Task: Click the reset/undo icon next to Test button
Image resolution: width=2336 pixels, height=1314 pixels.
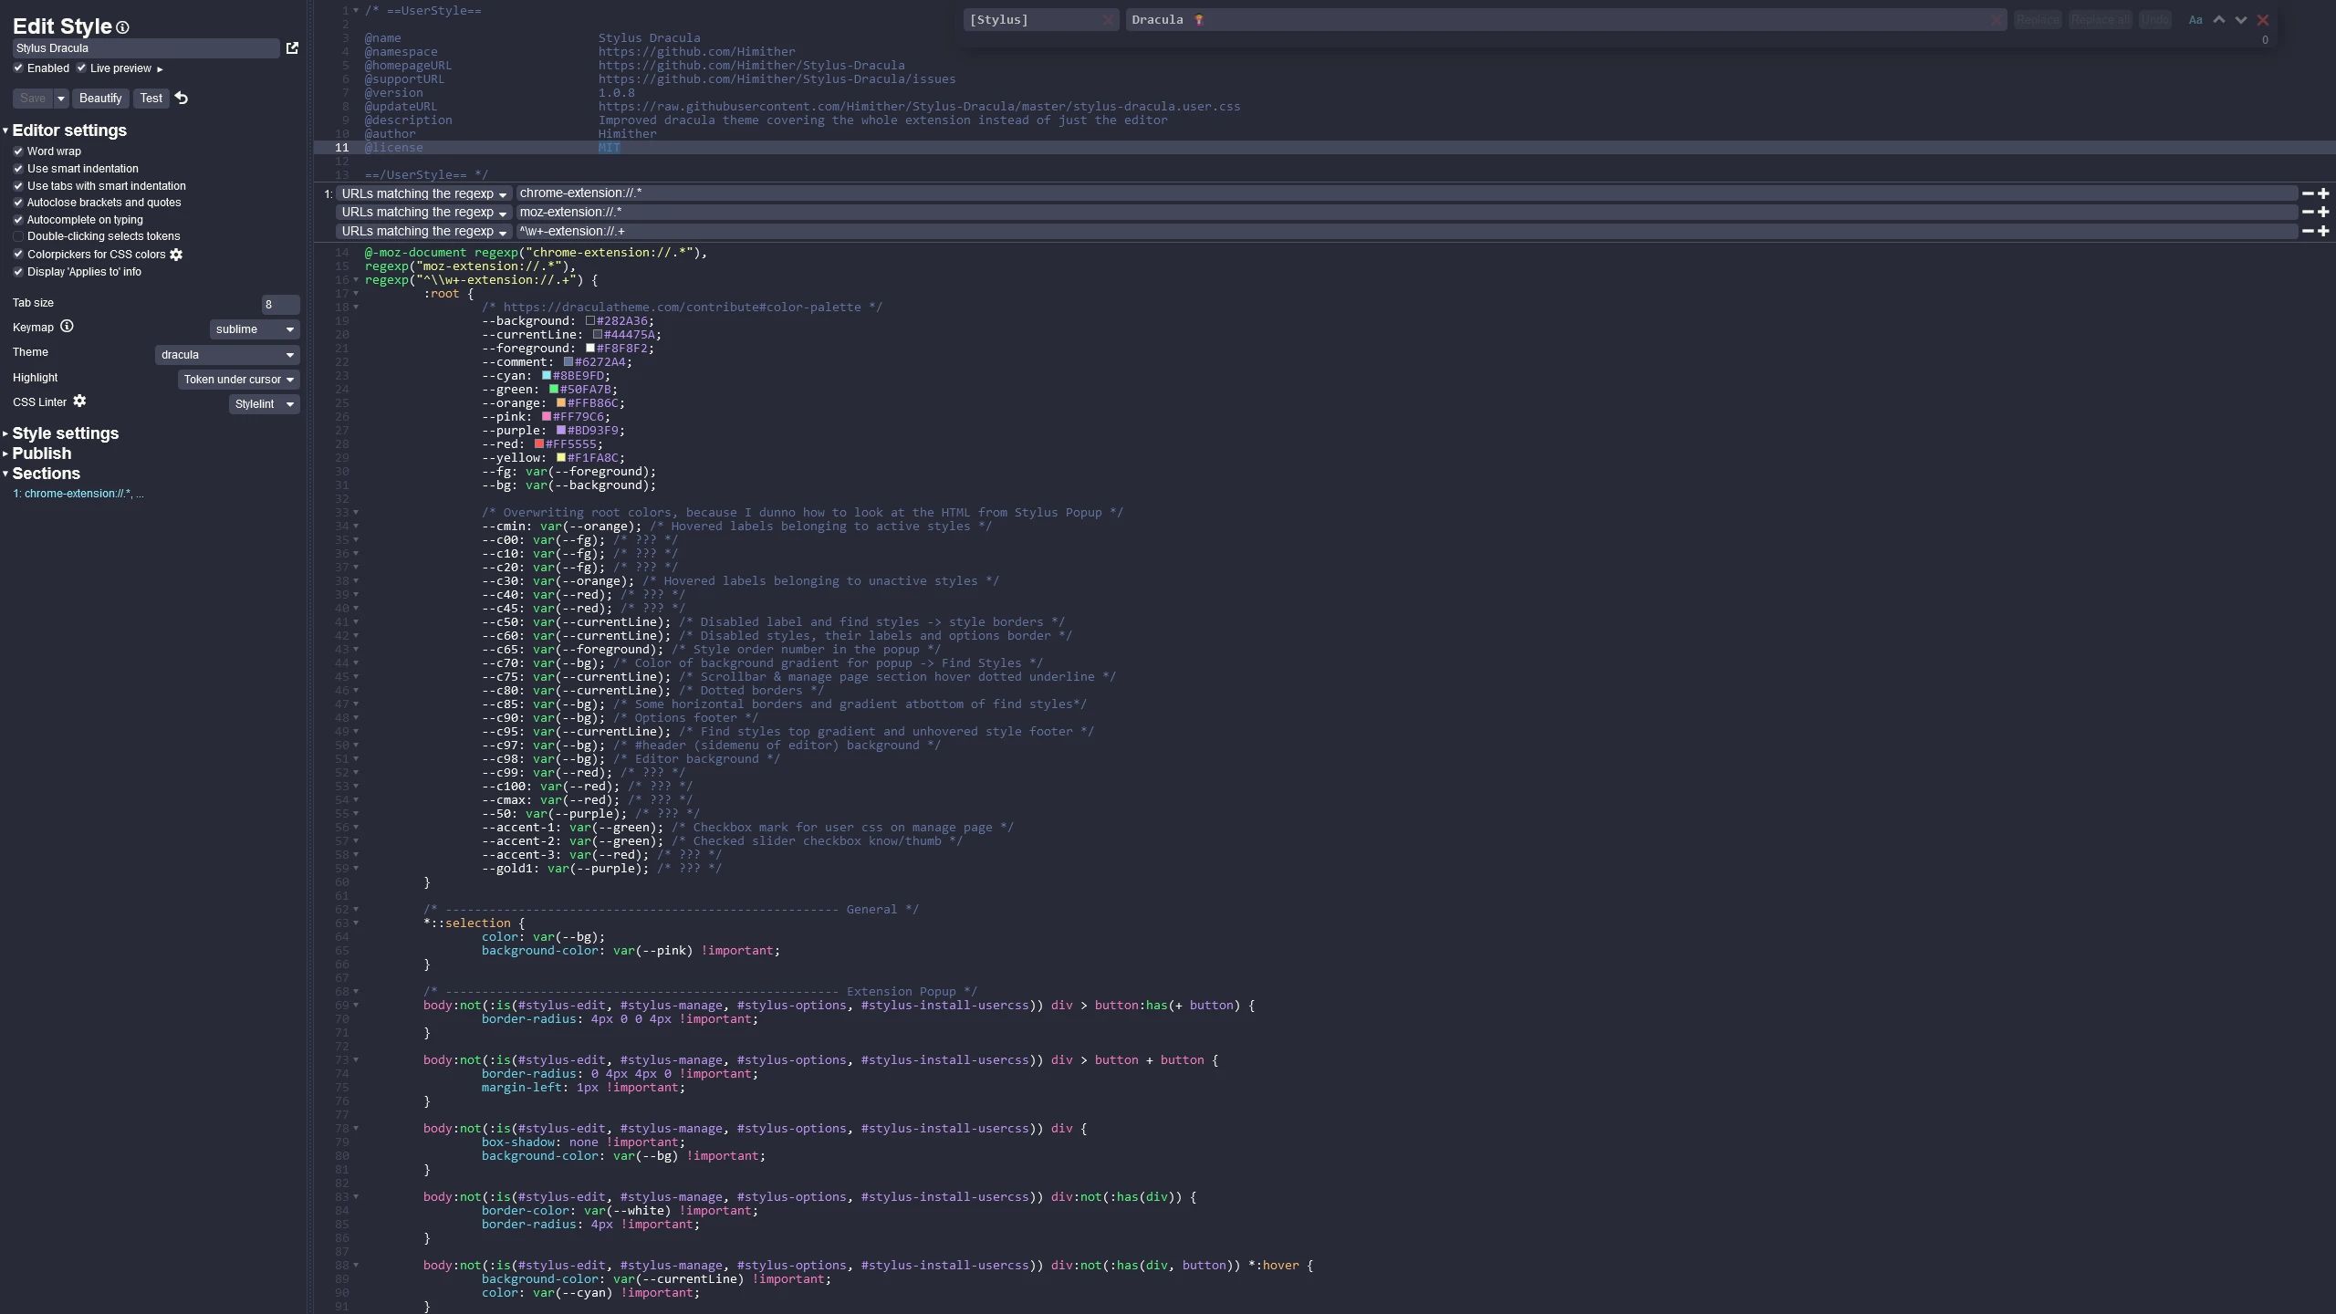Action: 182,98
